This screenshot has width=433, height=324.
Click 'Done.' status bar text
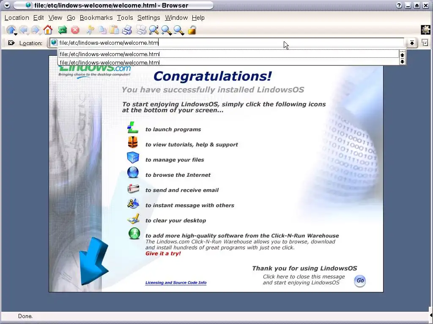coord(25,316)
